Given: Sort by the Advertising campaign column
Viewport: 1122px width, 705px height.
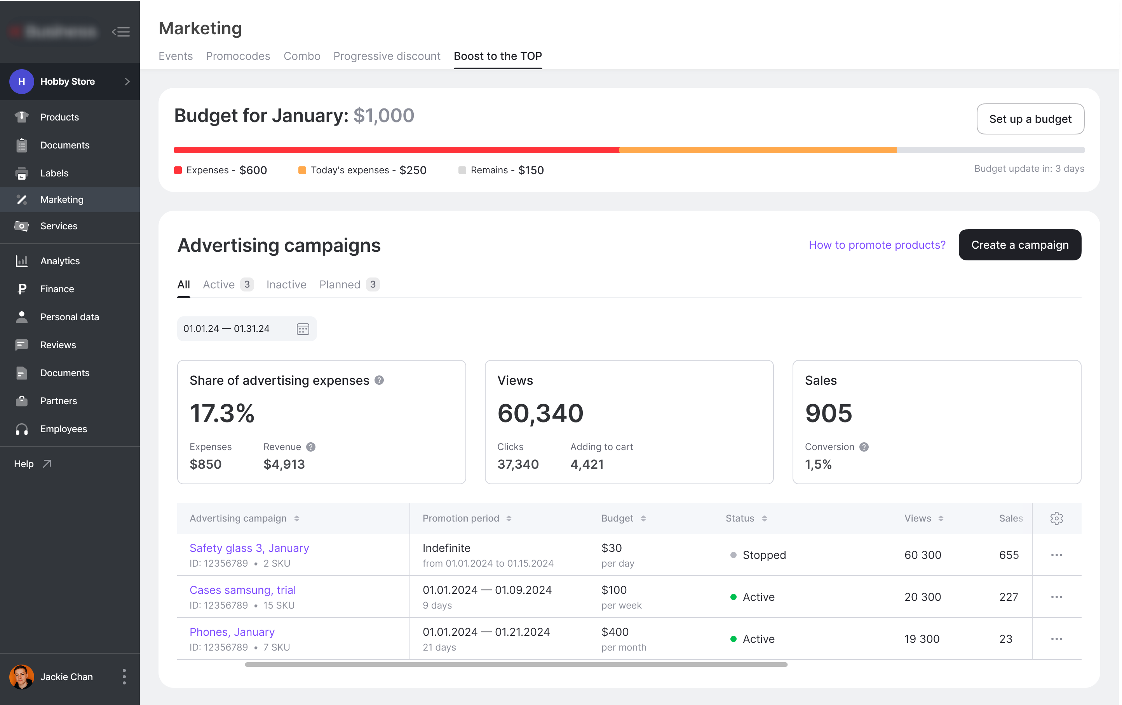Looking at the screenshot, I should point(297,518).
